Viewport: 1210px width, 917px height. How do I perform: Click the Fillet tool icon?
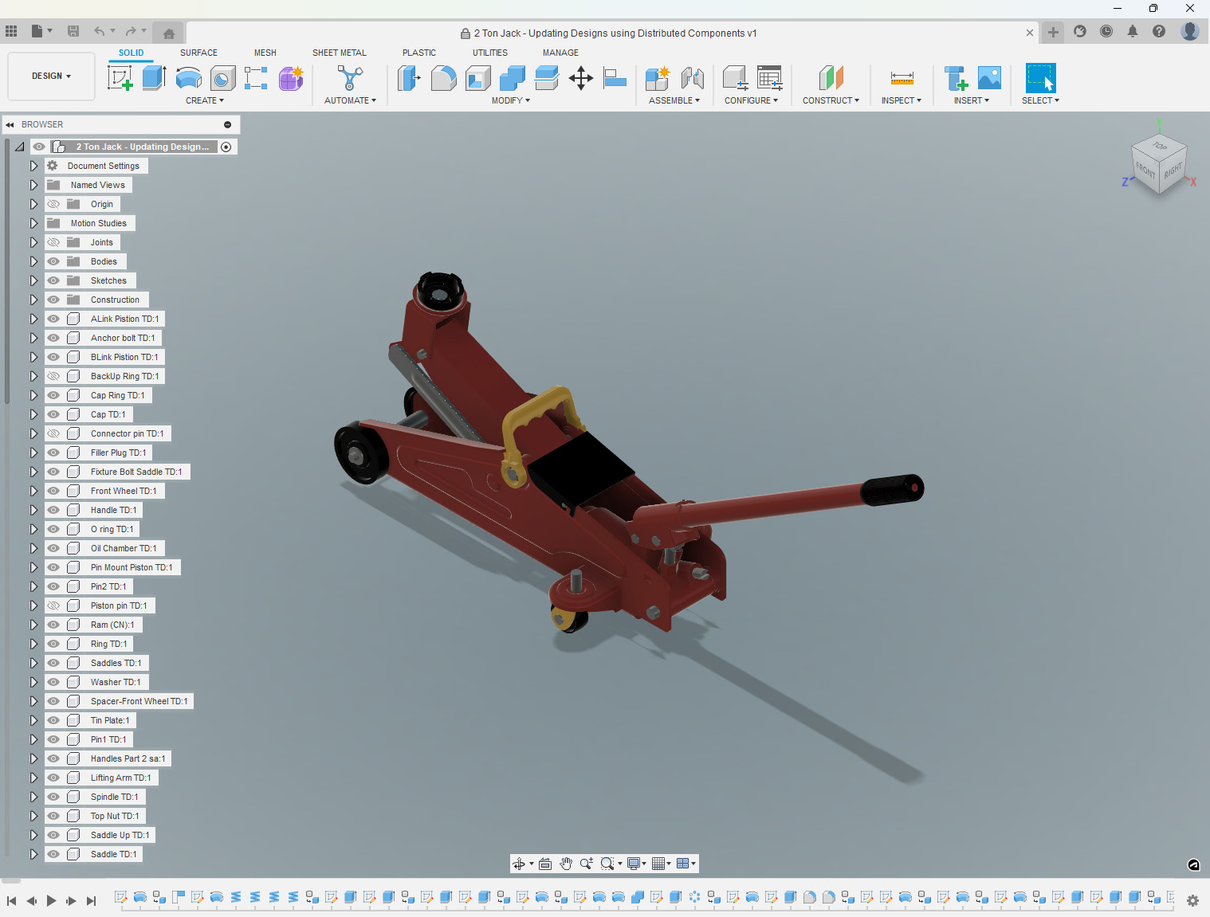coord(443,78)
